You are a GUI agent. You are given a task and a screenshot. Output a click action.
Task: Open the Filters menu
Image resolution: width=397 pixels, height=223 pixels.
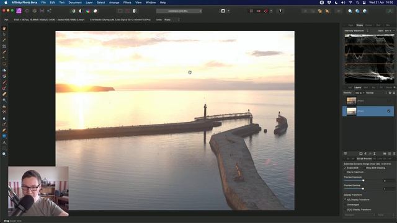click(x=127, y=2)
